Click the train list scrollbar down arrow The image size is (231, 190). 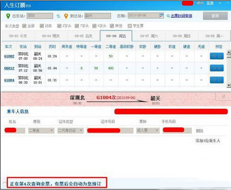(229, 85)
